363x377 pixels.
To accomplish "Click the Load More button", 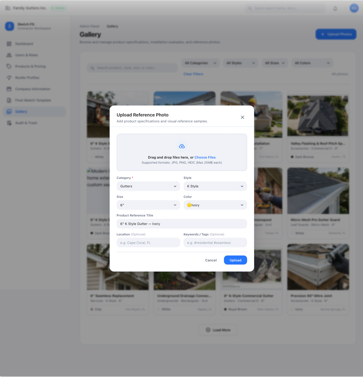I will (218, 330).
